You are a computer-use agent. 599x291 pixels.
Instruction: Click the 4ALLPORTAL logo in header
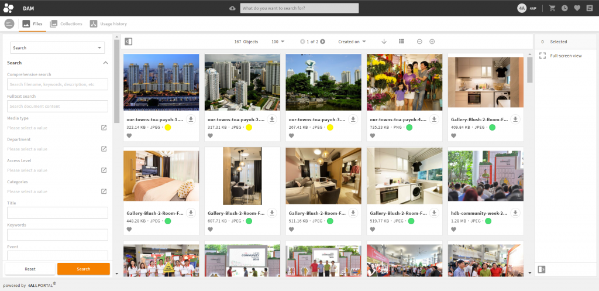(x=8, y=8)
